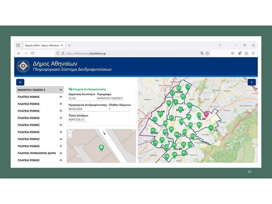Image resolution: width=272 pixels, height=204 pixels.
Task: Click the 112 tree cluster marker
Action: tap(188, 87)
